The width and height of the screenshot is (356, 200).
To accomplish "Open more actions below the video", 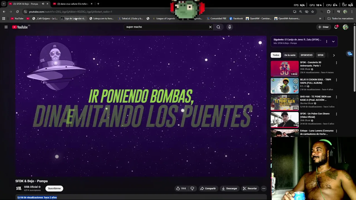I will click(264, 188).
